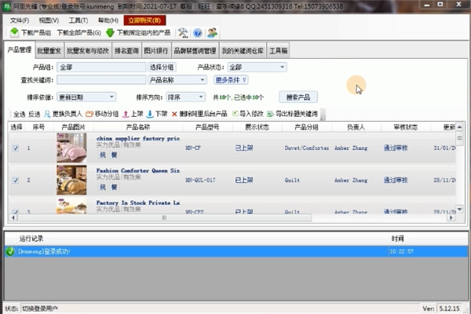This screenshot has width=471, height=314.
Task: Click the 导入修改 icon
Action: click(x=235, y=114)
